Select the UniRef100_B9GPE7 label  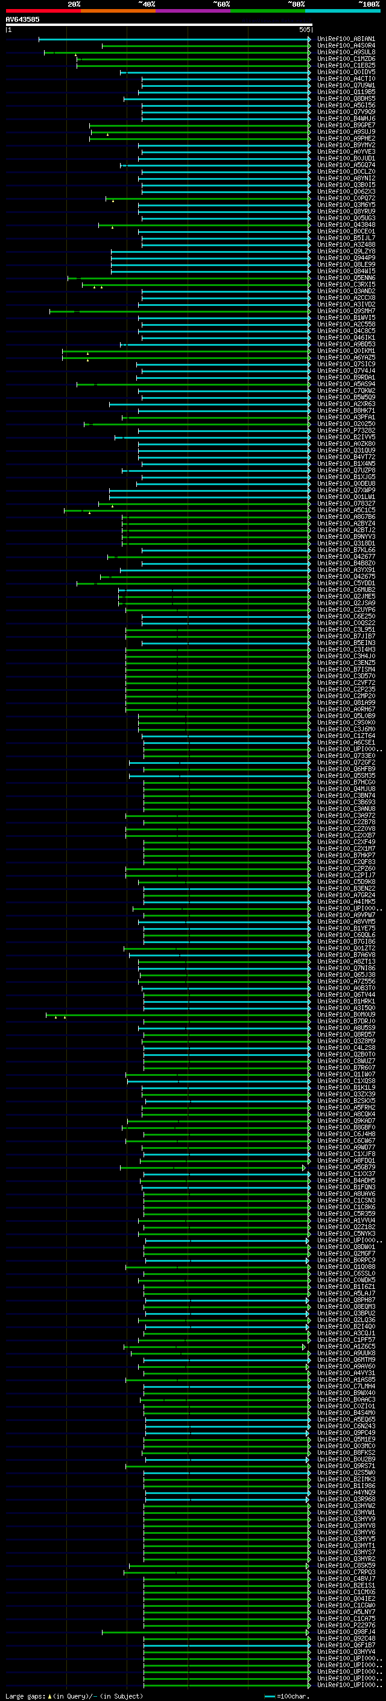(346, 125)
